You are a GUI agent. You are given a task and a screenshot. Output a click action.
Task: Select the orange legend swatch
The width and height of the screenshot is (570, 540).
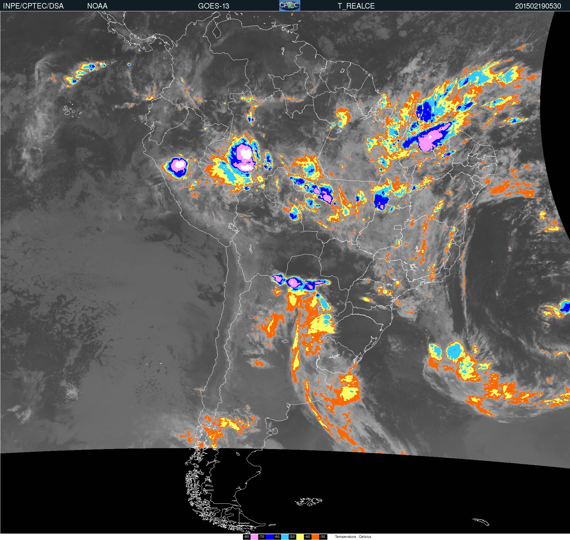coord(315,537)
